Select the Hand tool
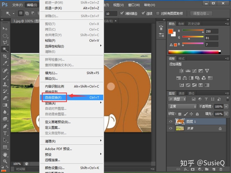Viewport: 231px width, 173px height. [x=5, y=154]
